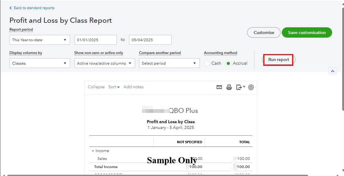Click the Run report button
This screenshot has width=344, height=176.
pyautogui.click(x=279, y=60)
